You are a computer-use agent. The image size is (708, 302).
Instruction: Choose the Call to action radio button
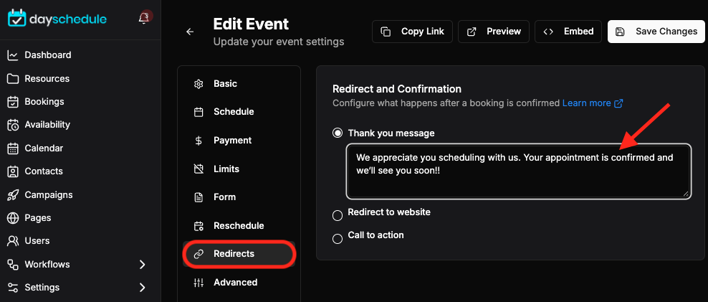(338, 239)
